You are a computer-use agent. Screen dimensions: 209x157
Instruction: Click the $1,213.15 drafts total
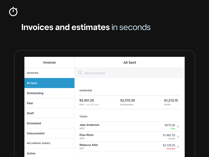(171, 100)
